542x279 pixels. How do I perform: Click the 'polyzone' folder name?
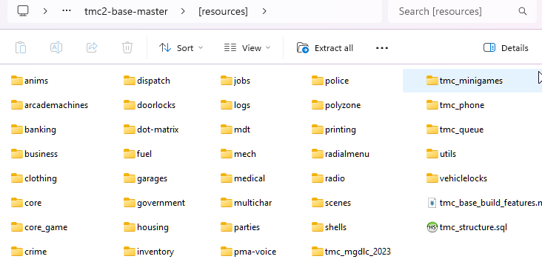point(343,105)
